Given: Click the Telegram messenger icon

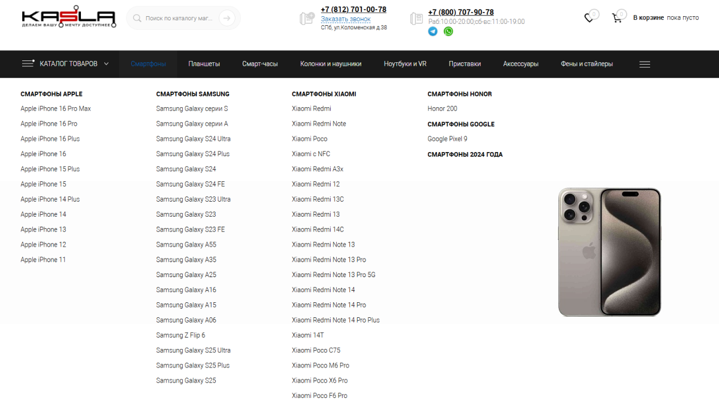Looking at the screenshot, I should coord(433,31).
